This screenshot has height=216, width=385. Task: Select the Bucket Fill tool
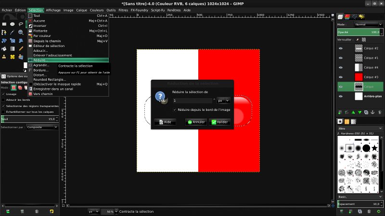[x=4, y=49]
